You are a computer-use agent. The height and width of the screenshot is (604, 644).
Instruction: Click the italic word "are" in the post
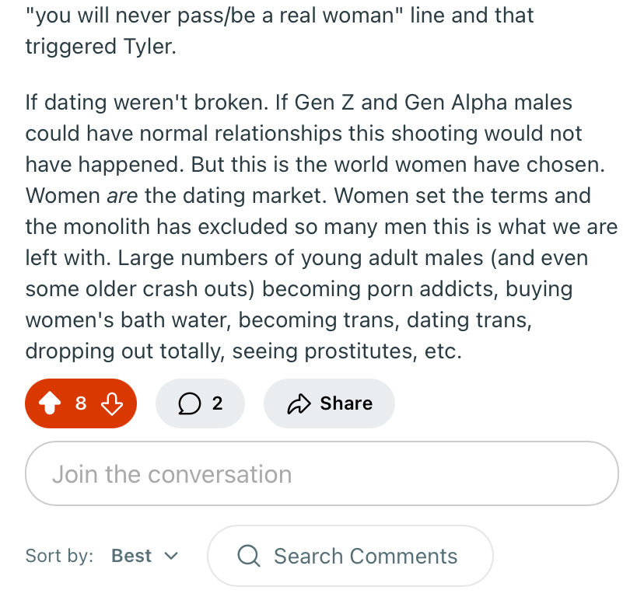coord(122,196)
